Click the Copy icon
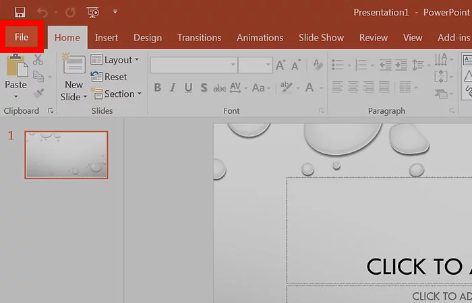Viewport: 472px width, 303px height. (x=38, y=76)
